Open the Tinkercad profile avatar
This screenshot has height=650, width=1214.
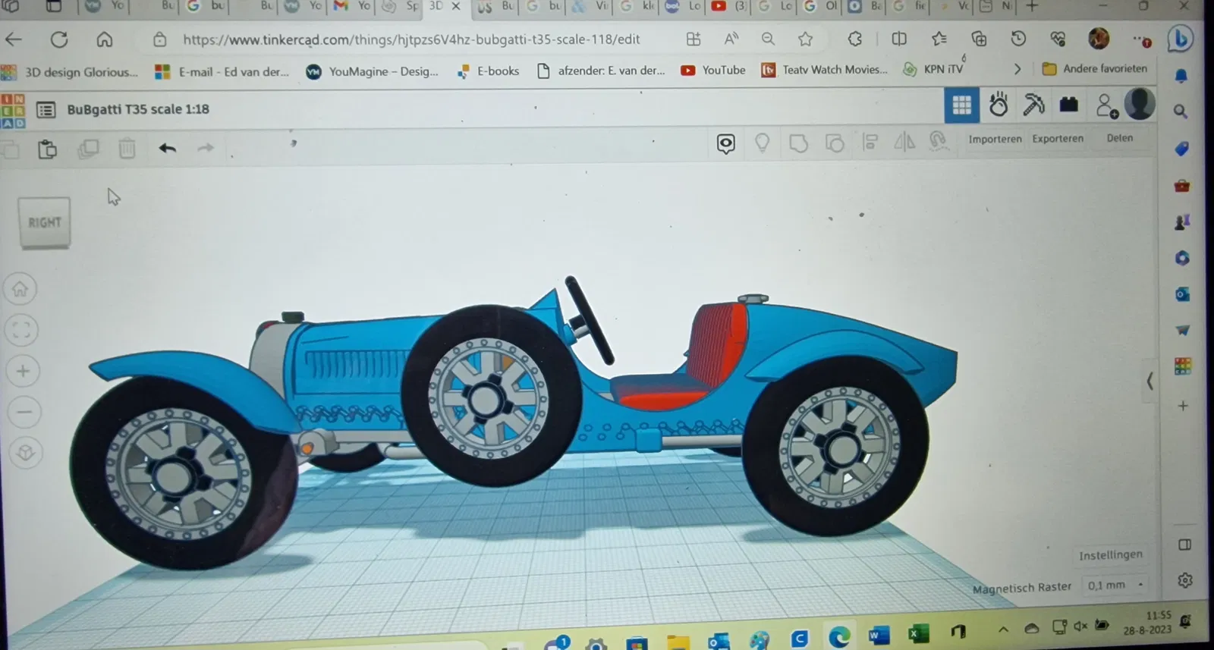click(1139, 104)
